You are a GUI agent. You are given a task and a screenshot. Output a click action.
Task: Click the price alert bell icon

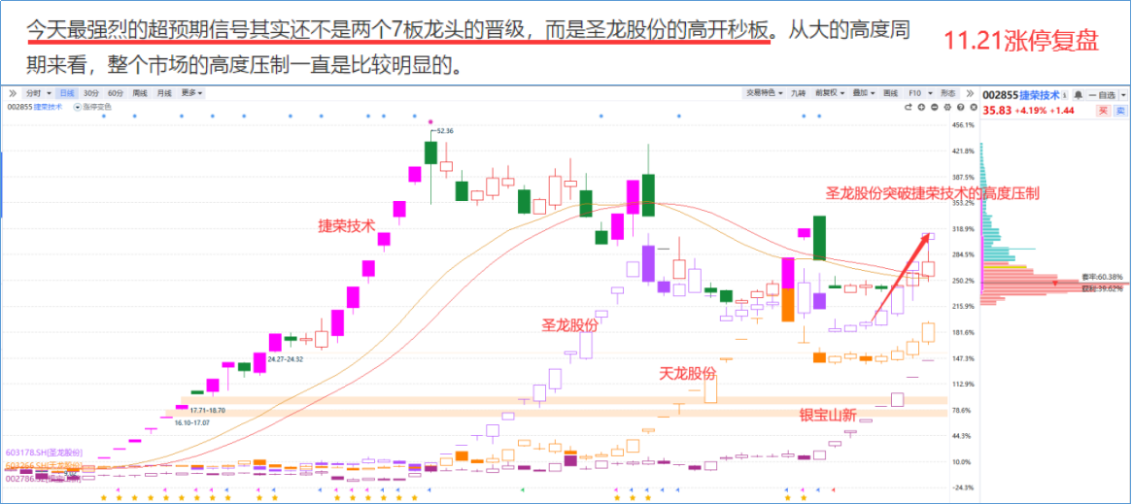(1079, 95)
